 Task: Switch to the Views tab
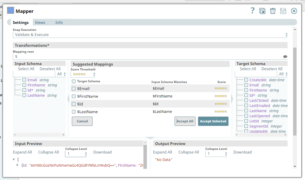40,23
